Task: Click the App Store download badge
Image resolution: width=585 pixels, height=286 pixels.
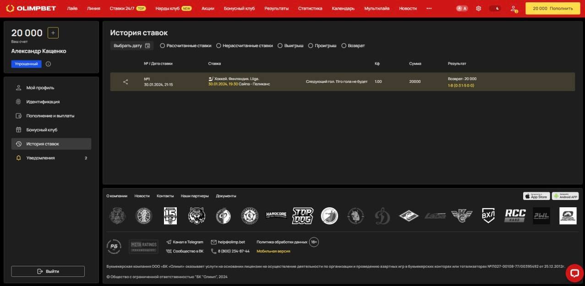Action: [x=536, y=196]
